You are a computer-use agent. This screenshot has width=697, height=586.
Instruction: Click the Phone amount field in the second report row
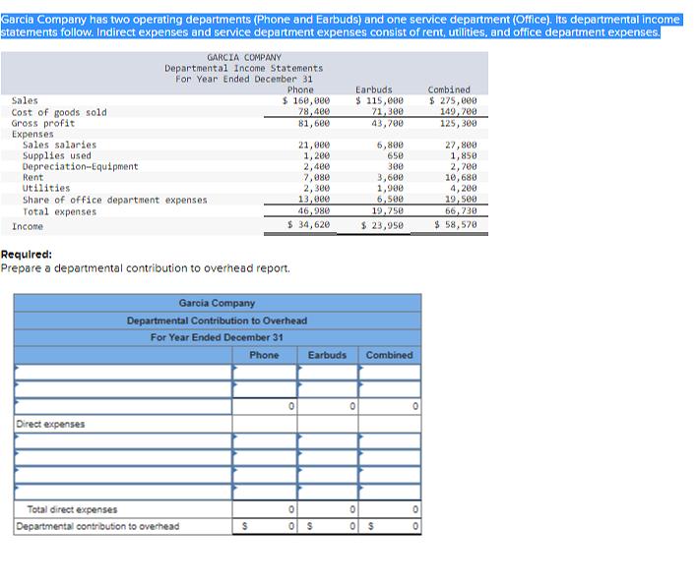pos(265,389)
